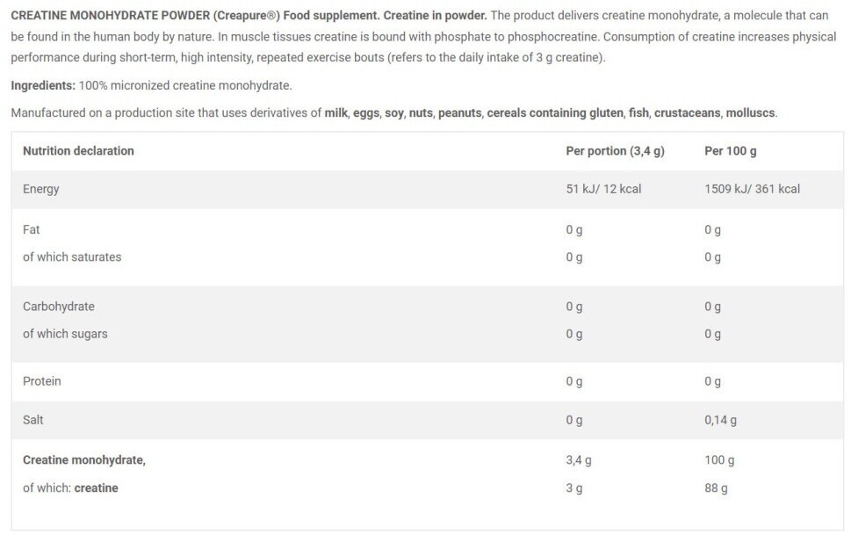The width and height of the screenshot is (851, 535).
Task: Click the "1509 kJ/ 361 kcal" value
Action: [x=752, y=189]
